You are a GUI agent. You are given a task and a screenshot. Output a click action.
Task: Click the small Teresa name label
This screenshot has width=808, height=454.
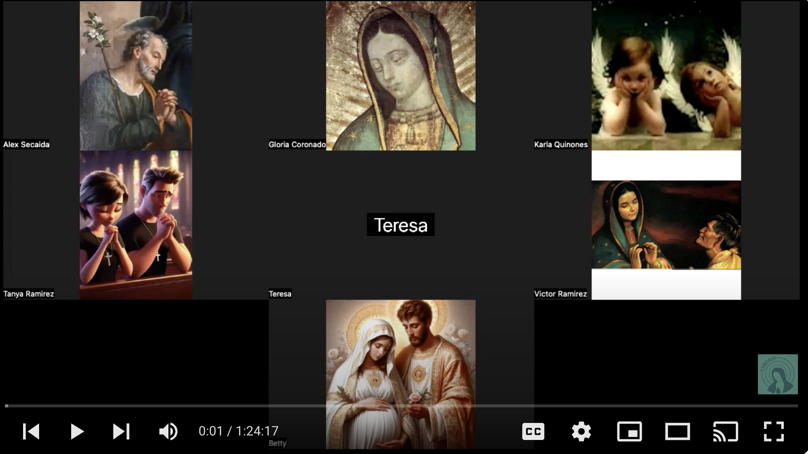pos(280,294)
